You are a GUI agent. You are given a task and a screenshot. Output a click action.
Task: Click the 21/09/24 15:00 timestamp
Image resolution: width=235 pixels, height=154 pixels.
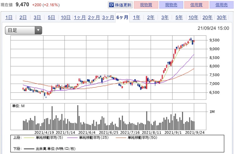(x=213, y=28)
